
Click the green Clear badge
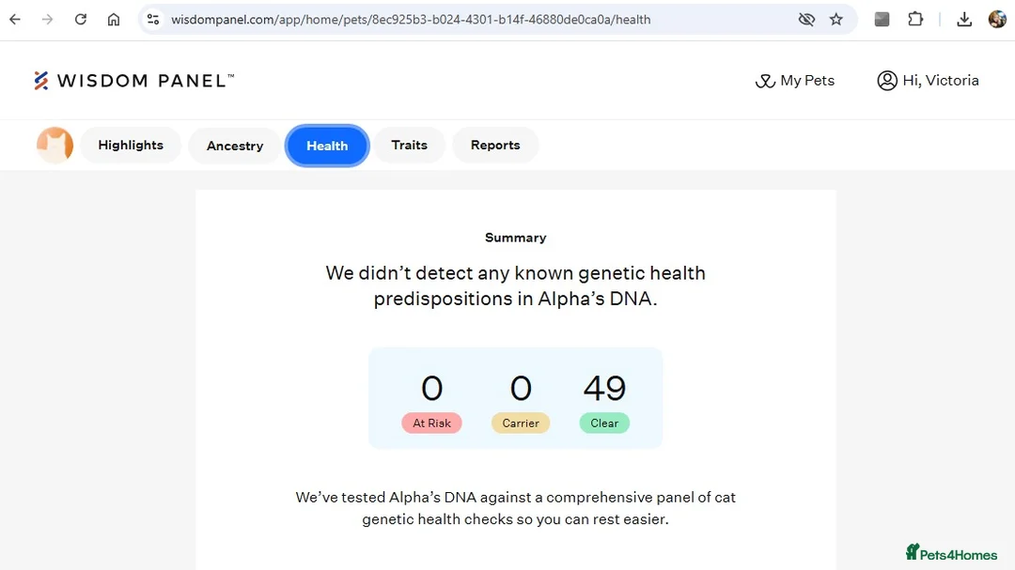point(604,424)
